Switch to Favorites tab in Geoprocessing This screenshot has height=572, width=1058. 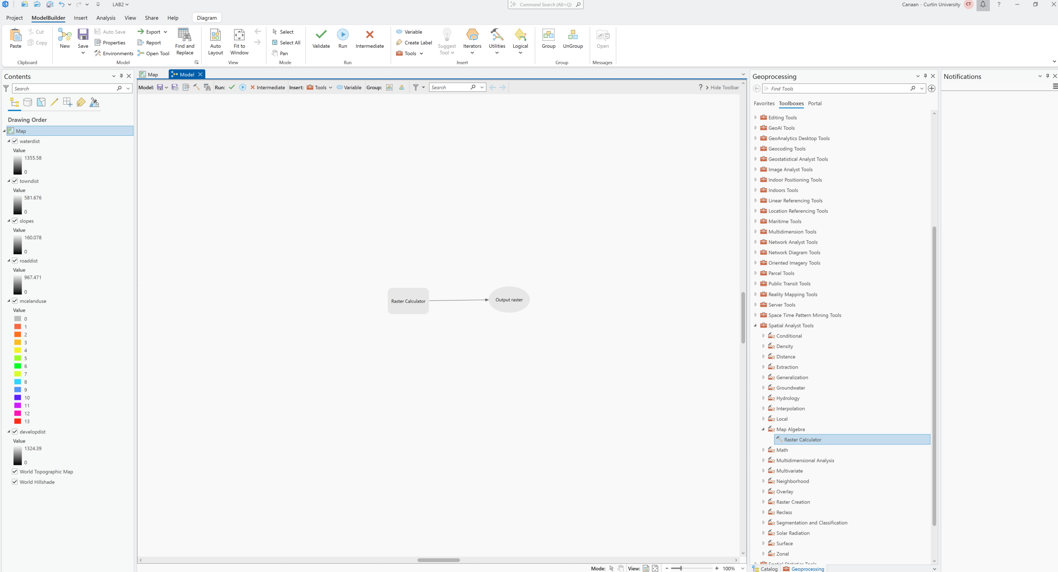coord(764,103)
